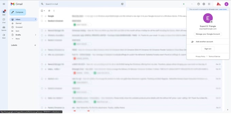Create a new label with plus icon
Viewport: 231px width, 139px height.
(35, 45)
